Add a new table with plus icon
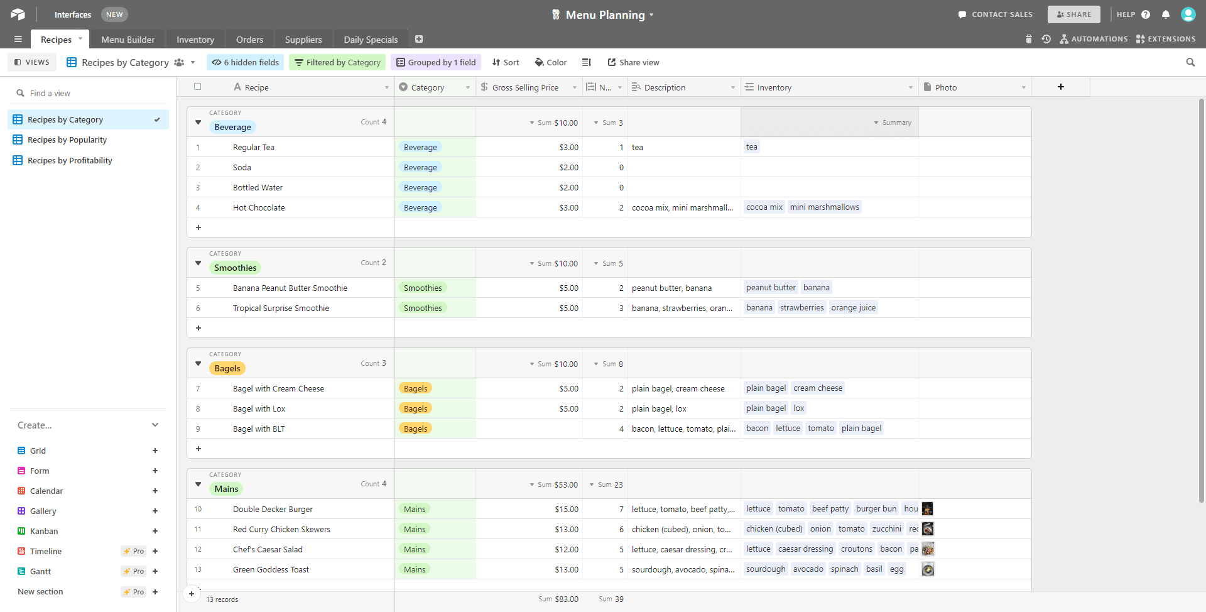The width and height of the screenshot is (1206, 612). (x=419, y=39)
